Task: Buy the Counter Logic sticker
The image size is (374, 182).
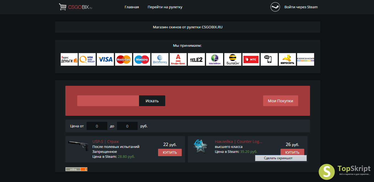Action: [292, 152]
